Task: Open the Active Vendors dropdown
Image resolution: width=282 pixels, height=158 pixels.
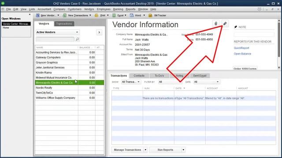Action: click(x=58, y=32)
